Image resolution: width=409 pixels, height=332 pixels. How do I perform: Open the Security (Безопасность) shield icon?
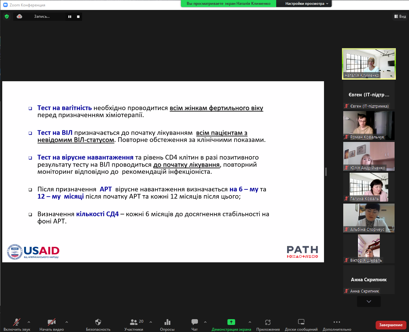(98, 322)
